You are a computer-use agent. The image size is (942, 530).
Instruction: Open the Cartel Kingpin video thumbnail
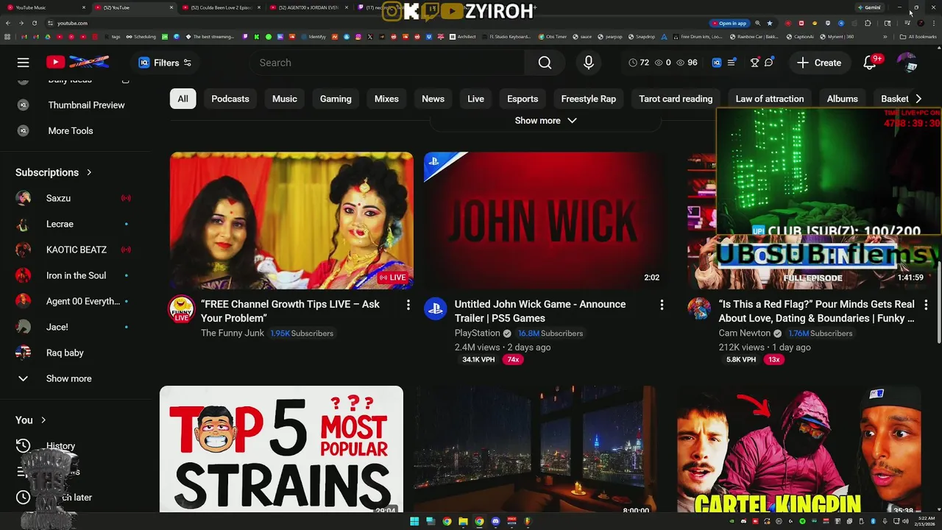[x=798, y=449]
